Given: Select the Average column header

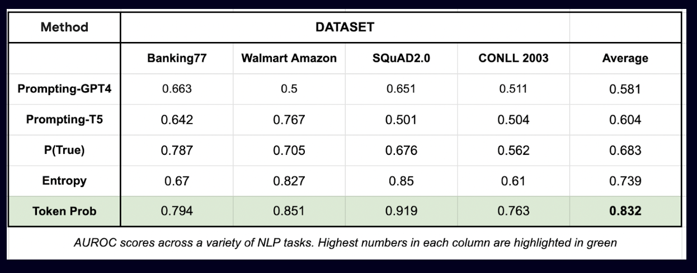Looking at the screenshot, I should (625, 58).
